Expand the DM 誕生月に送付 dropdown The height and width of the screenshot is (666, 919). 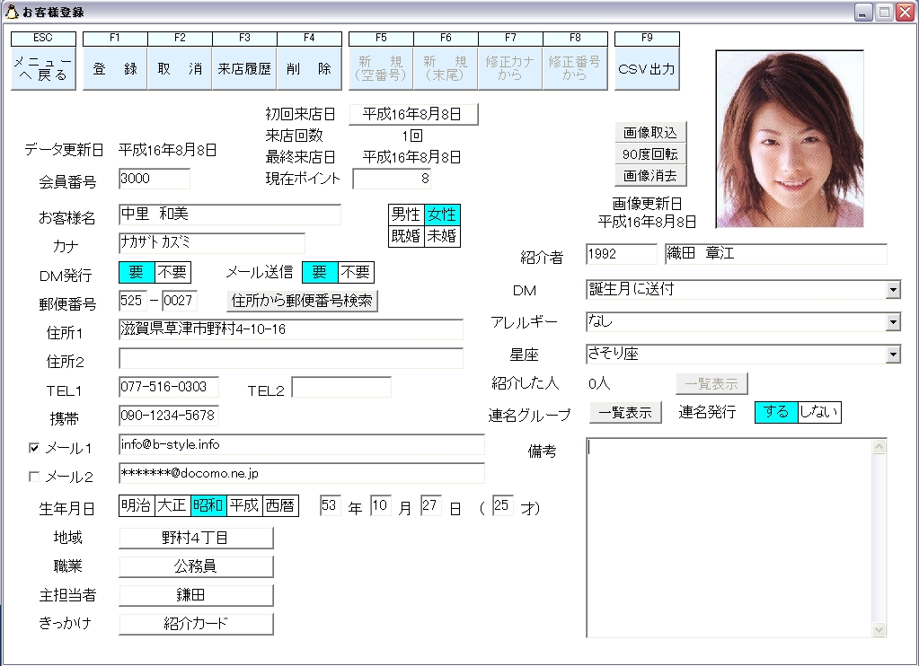(893, 290)
